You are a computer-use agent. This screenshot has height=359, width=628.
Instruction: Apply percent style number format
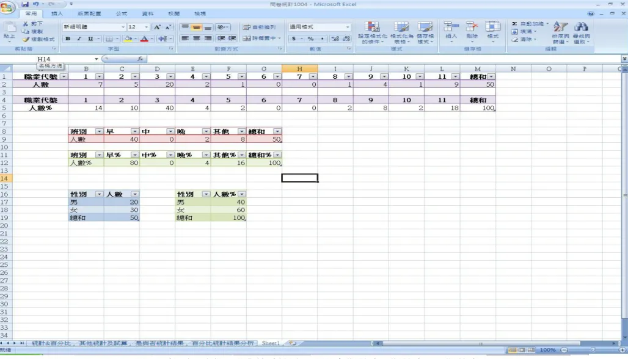[310, 38]
